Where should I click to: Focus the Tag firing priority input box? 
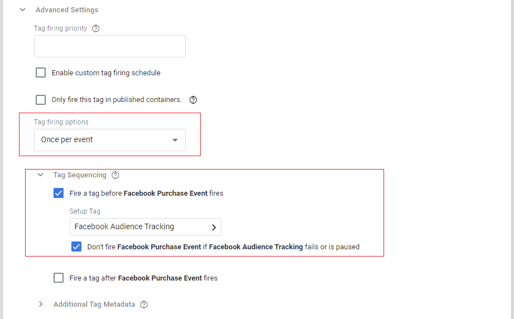coord(109,46)
